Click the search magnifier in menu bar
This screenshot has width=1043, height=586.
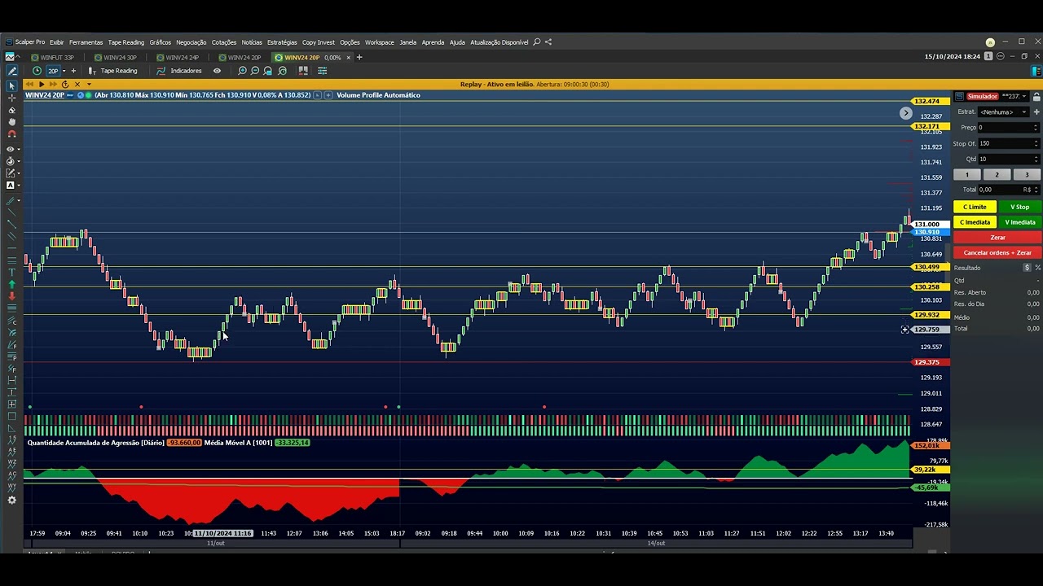pyautogui.click(x=536, y=42)
